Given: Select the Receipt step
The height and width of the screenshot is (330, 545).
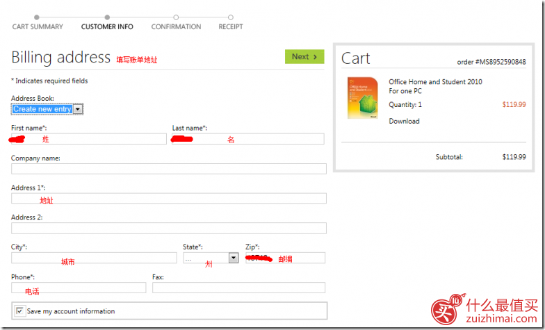Looking at the screenshot, I should coord(231,26).
